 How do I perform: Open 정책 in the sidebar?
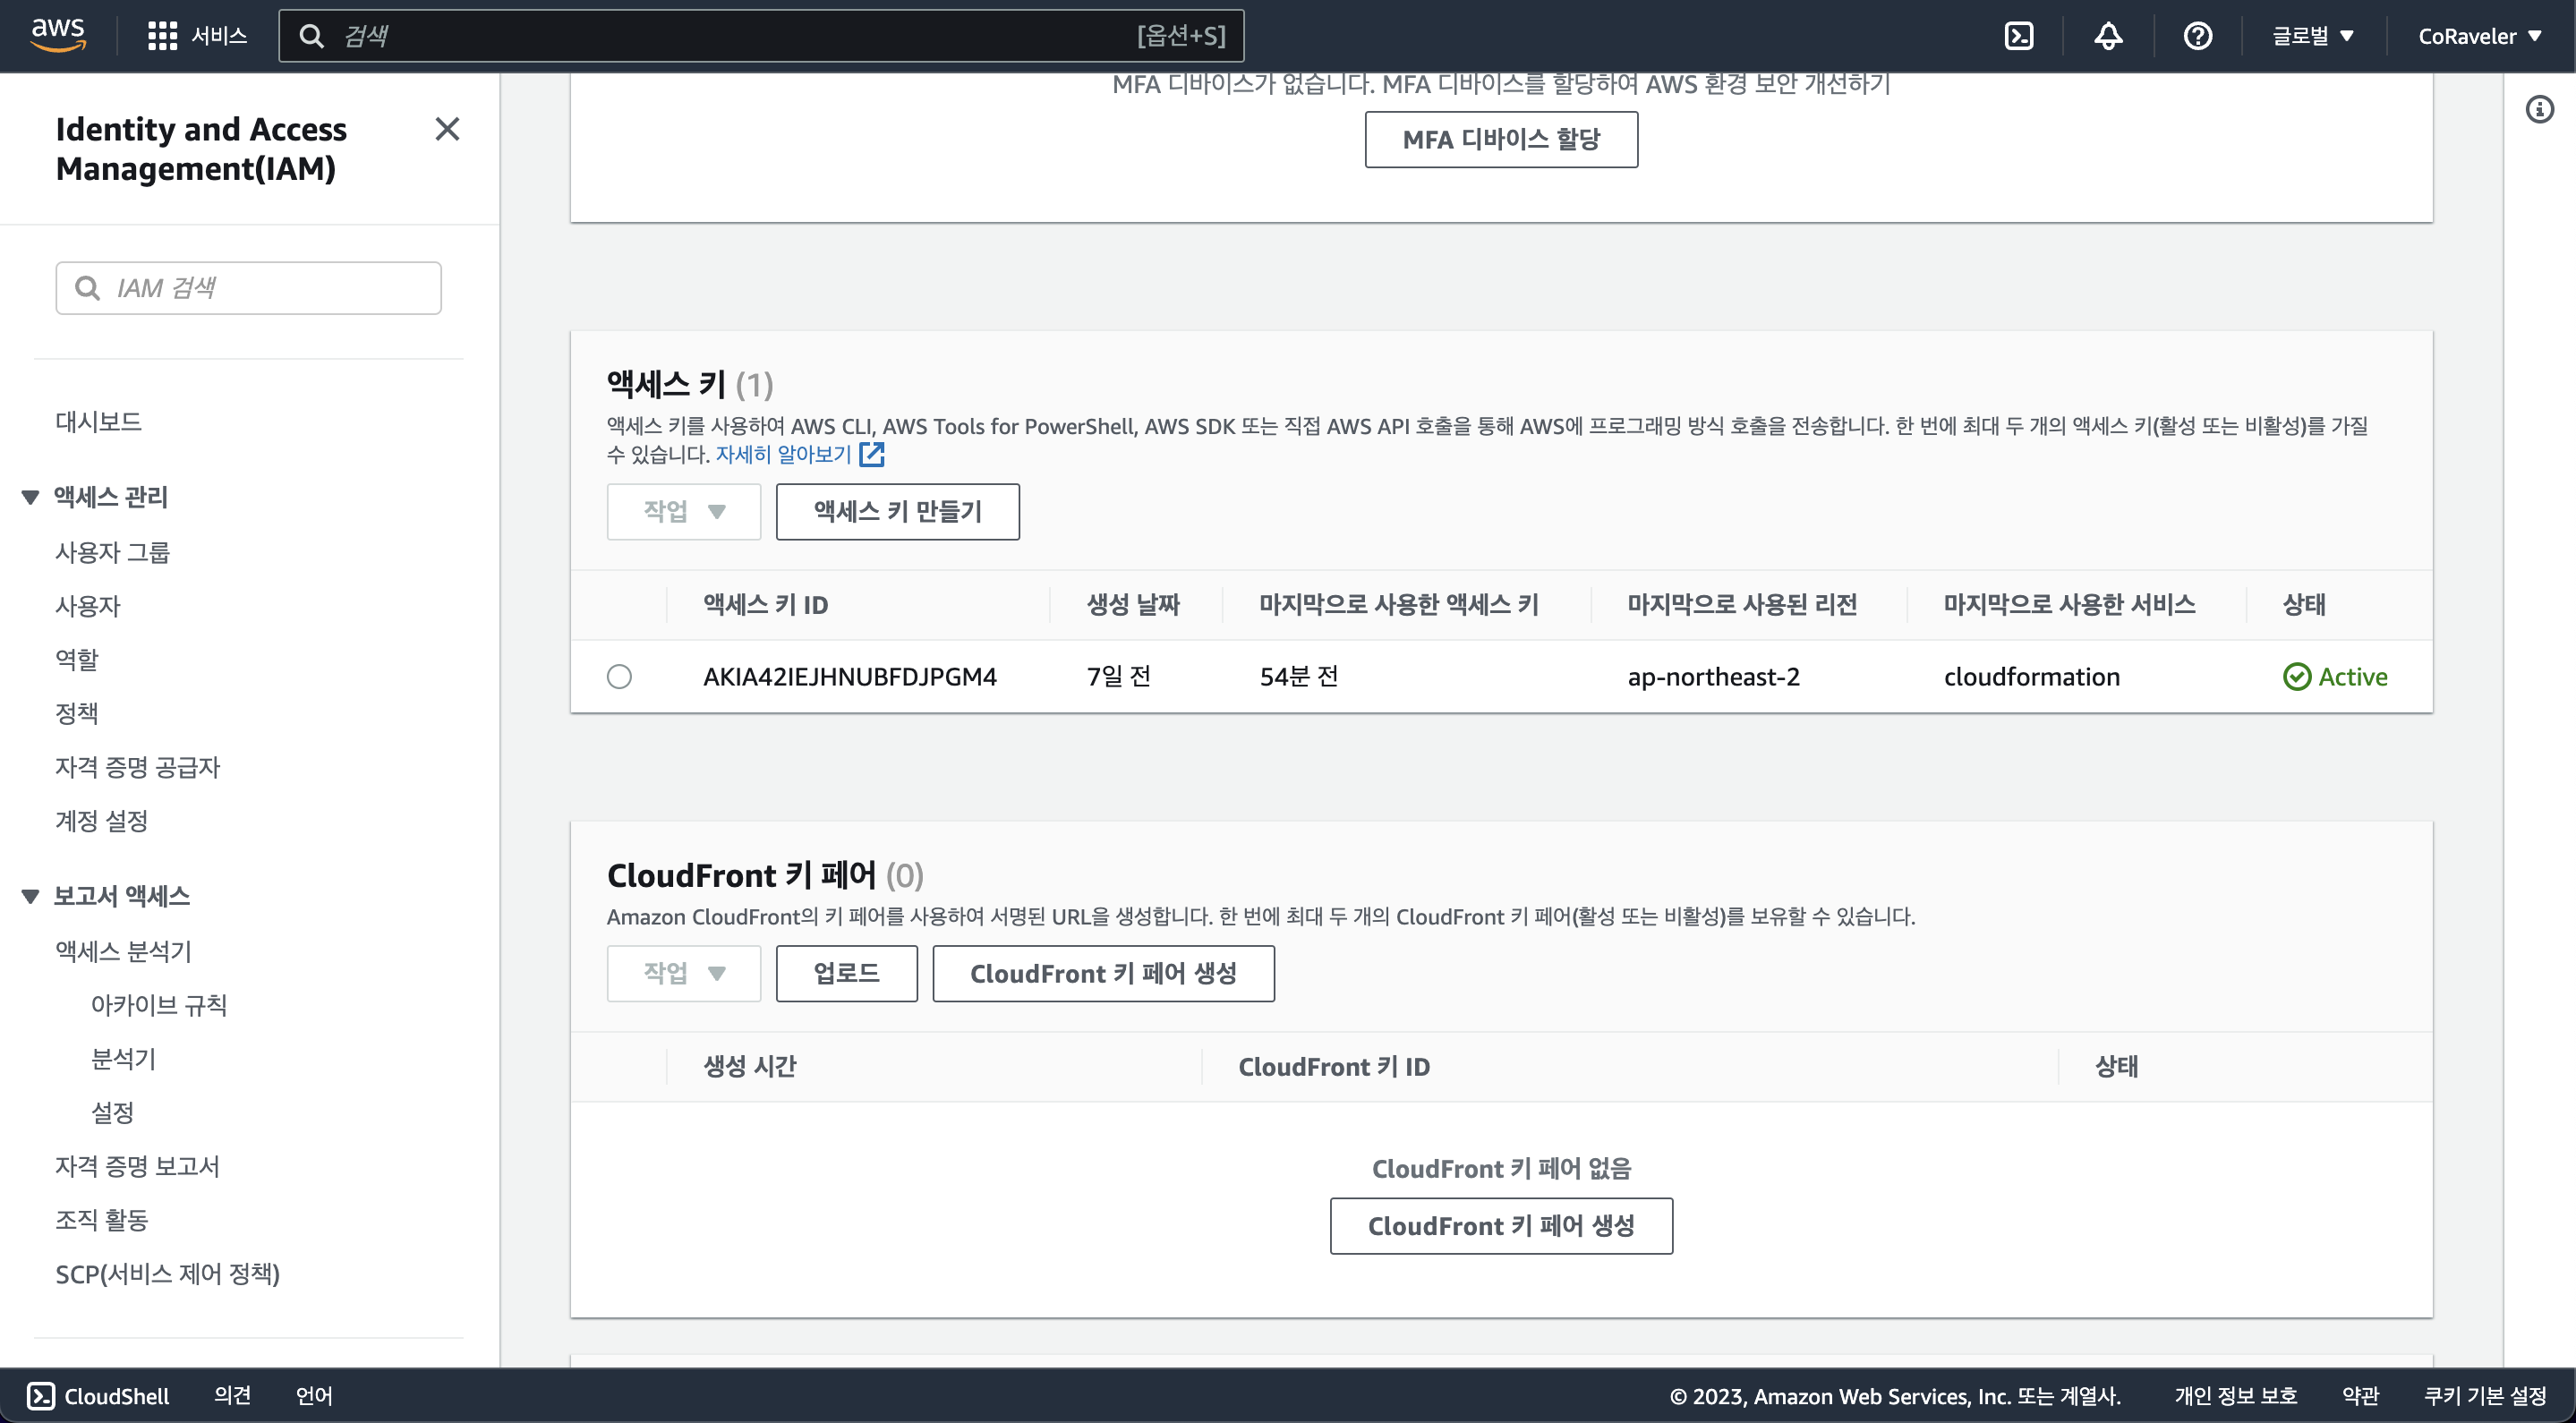pyautogui.click(x=76, y=713)
